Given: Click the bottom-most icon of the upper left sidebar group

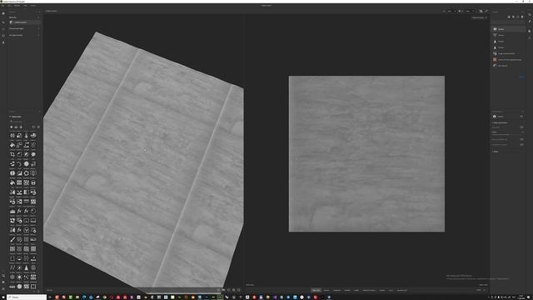Looking at the screenshot, I should [x=3, y=42].
